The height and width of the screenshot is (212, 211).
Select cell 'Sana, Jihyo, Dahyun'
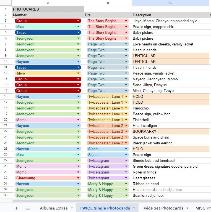tap(170, 85)
